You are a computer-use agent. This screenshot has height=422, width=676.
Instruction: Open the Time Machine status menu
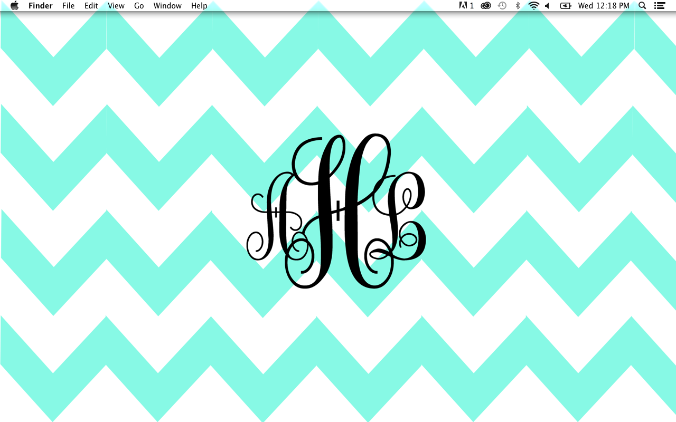[x=501, y=5]
